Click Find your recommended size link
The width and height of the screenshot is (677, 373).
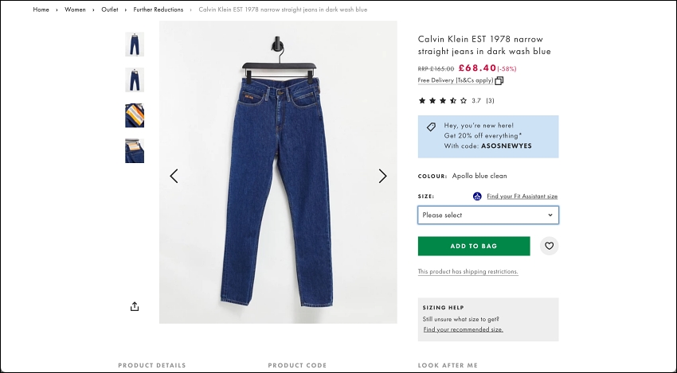tap(463, 329)
